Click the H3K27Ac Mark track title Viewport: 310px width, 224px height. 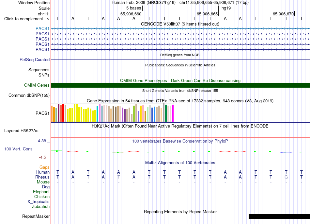click(x=180, y=126)
